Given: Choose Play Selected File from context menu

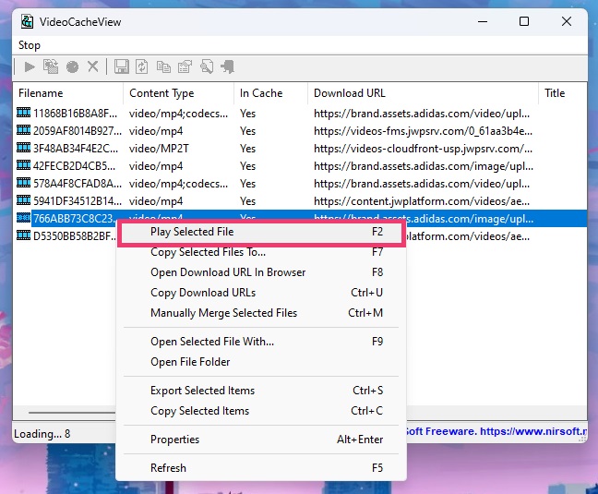Looking at the screenshot, I should pos(261,232).
